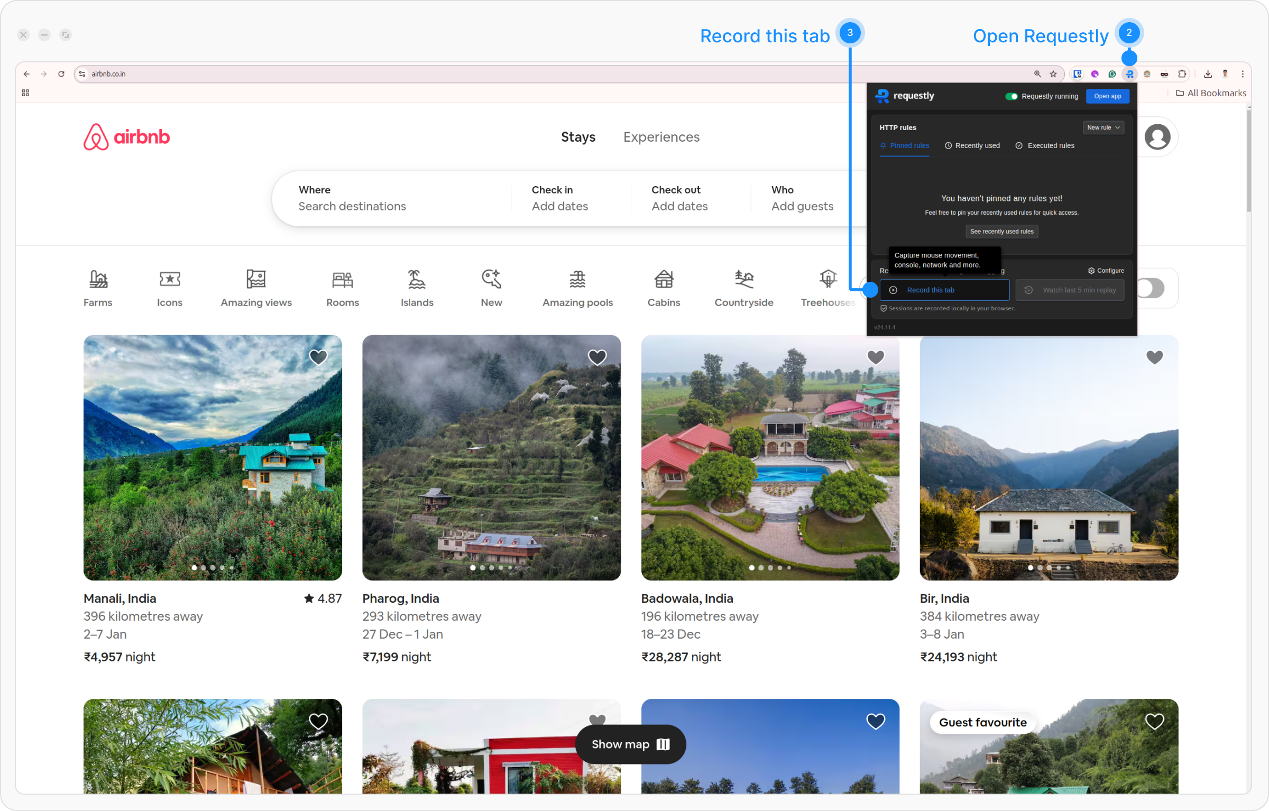This screenshot has width=1269, height=811.
Task: Switch to the Recently used tab
Action: [x=972, y=145]
